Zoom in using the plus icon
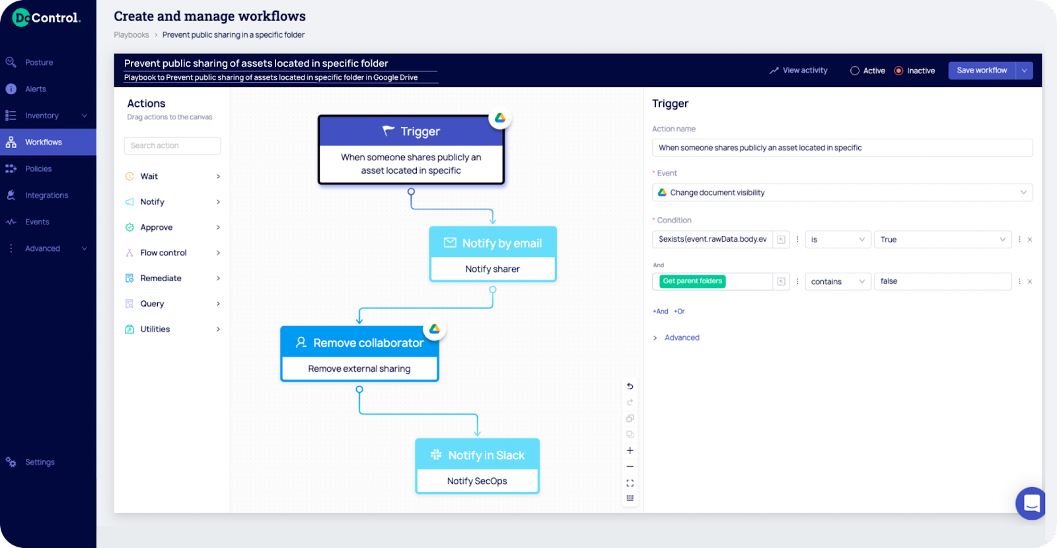This screenshot has width=1057, height=548. click(x=630, y=450)
